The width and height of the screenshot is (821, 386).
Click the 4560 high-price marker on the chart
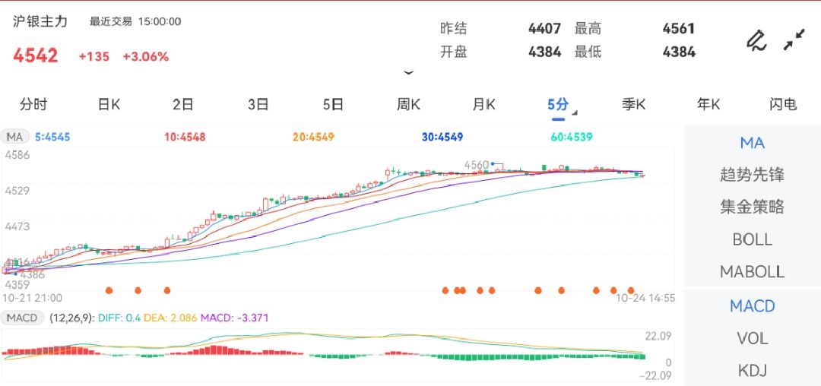(x=477, y=165)
